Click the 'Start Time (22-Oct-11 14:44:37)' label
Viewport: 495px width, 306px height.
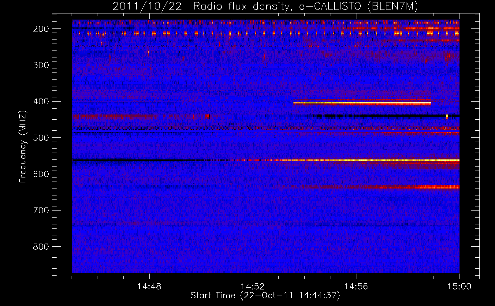coord(265,296)
